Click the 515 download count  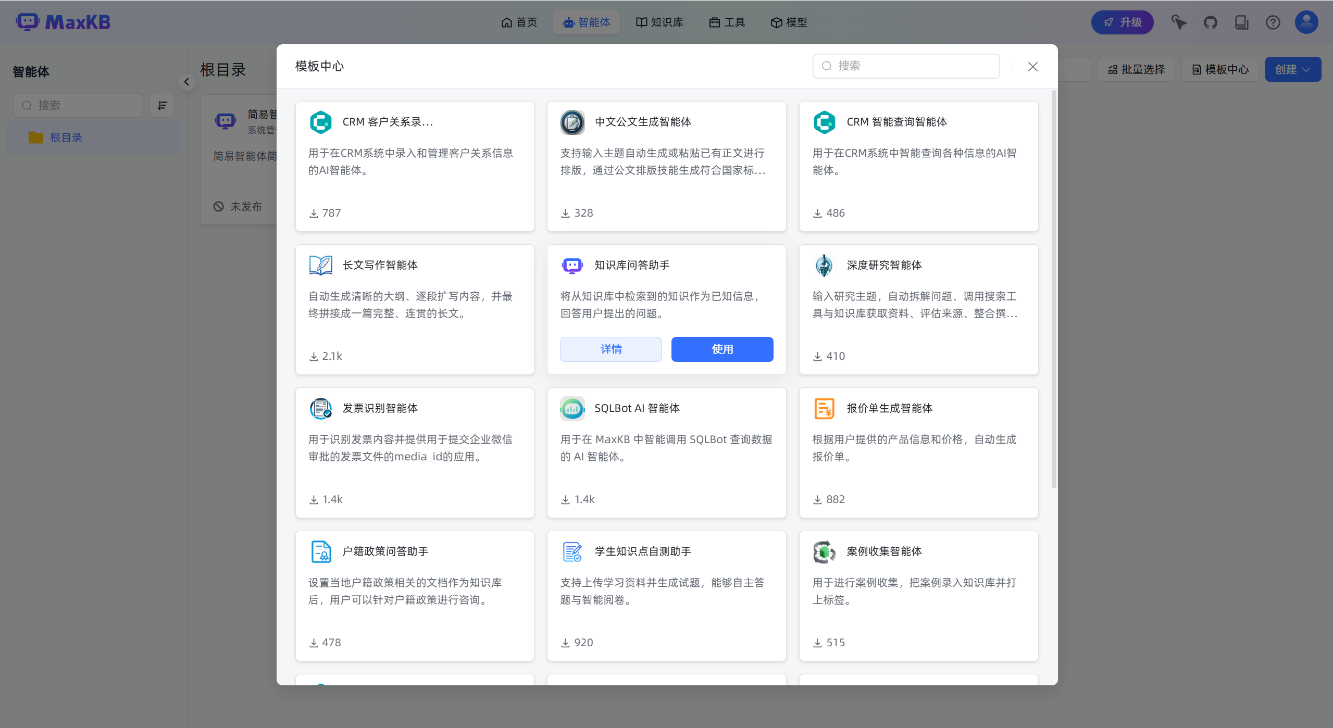[836, 643]
